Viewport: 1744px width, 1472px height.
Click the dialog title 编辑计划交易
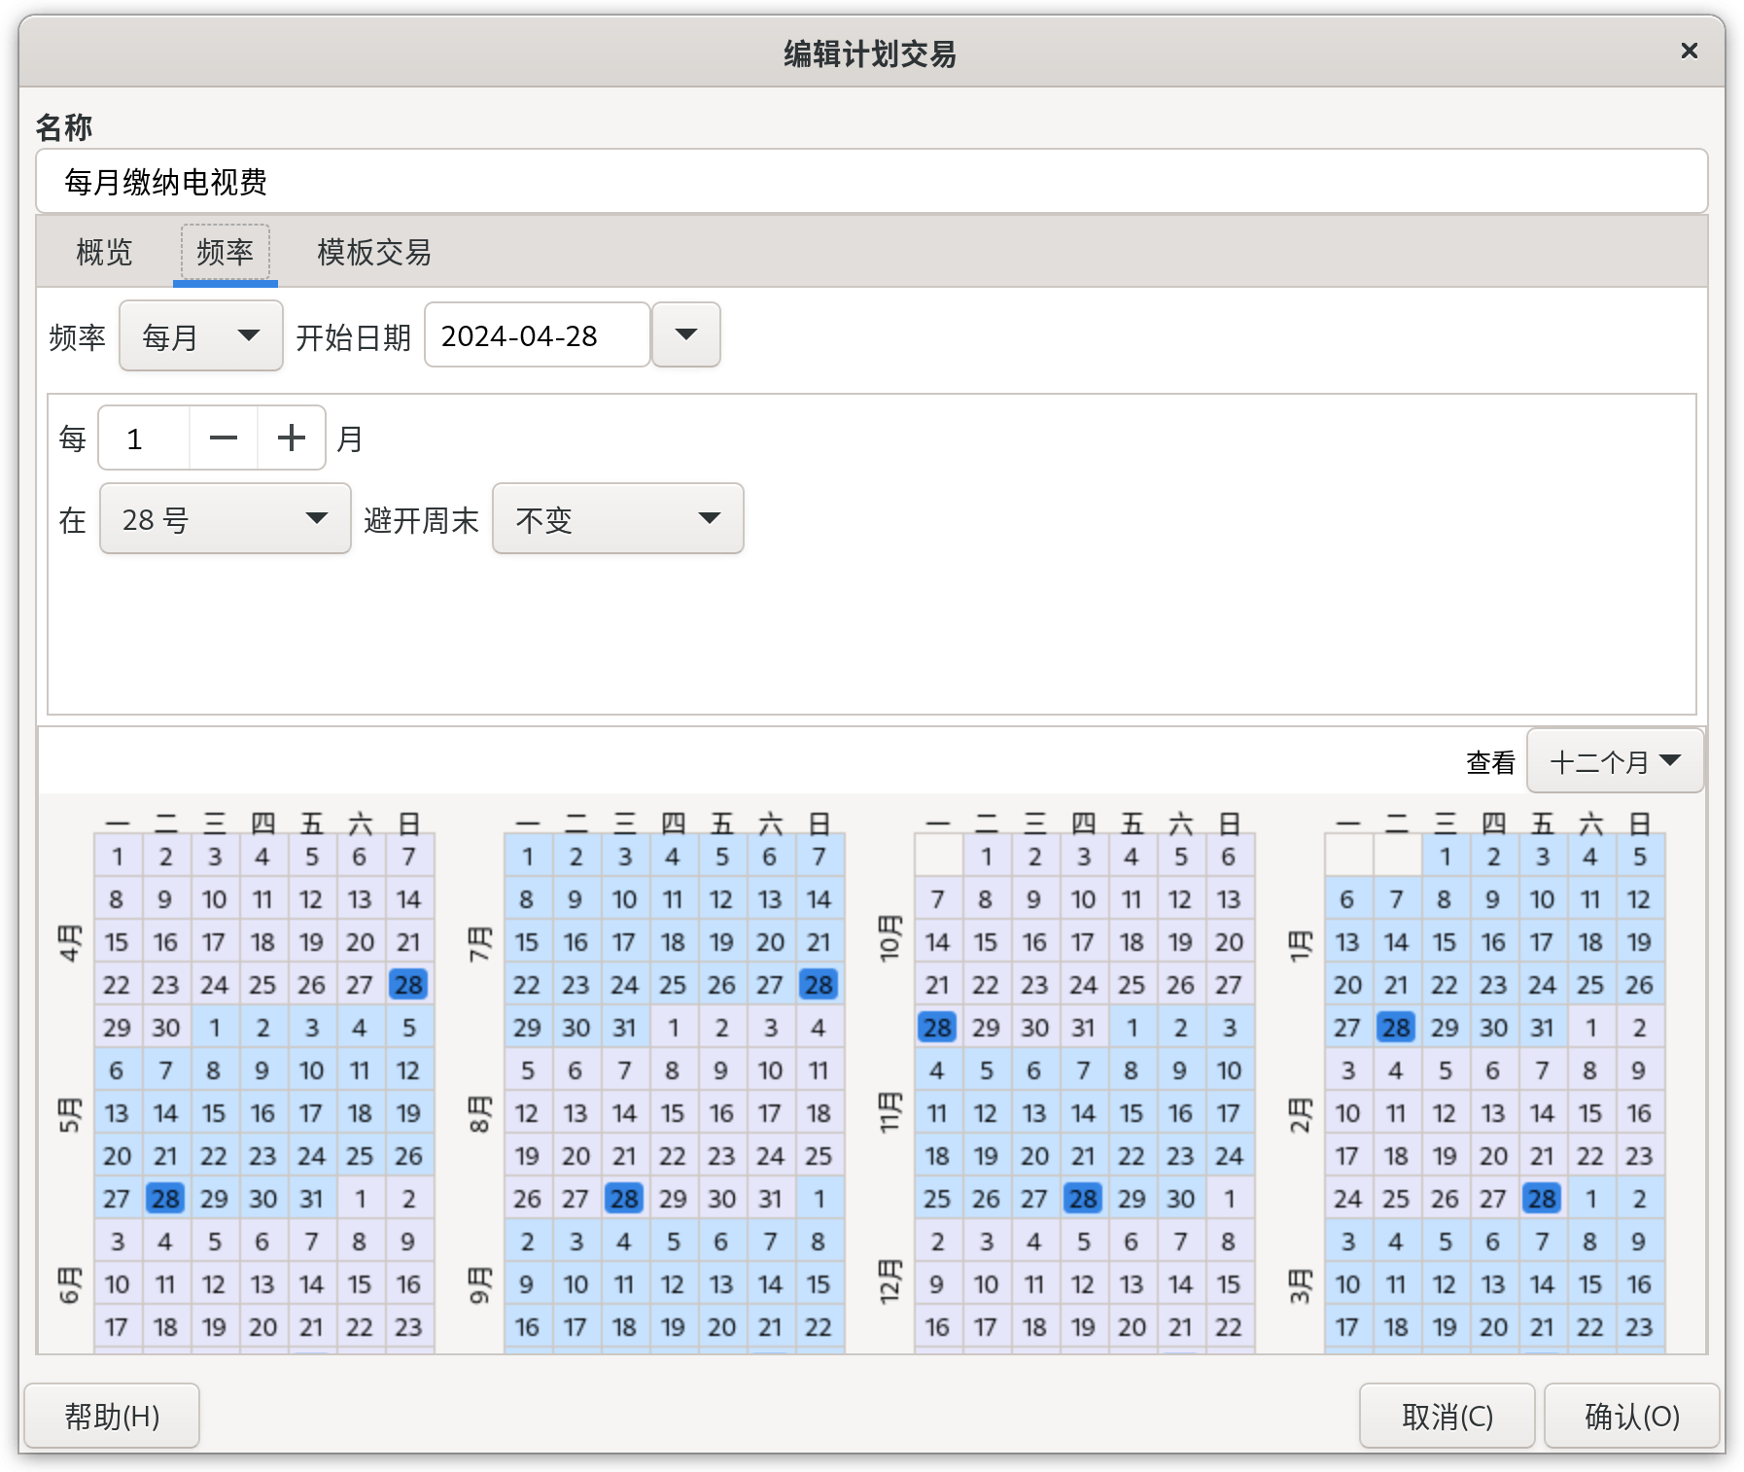point(870,53)
